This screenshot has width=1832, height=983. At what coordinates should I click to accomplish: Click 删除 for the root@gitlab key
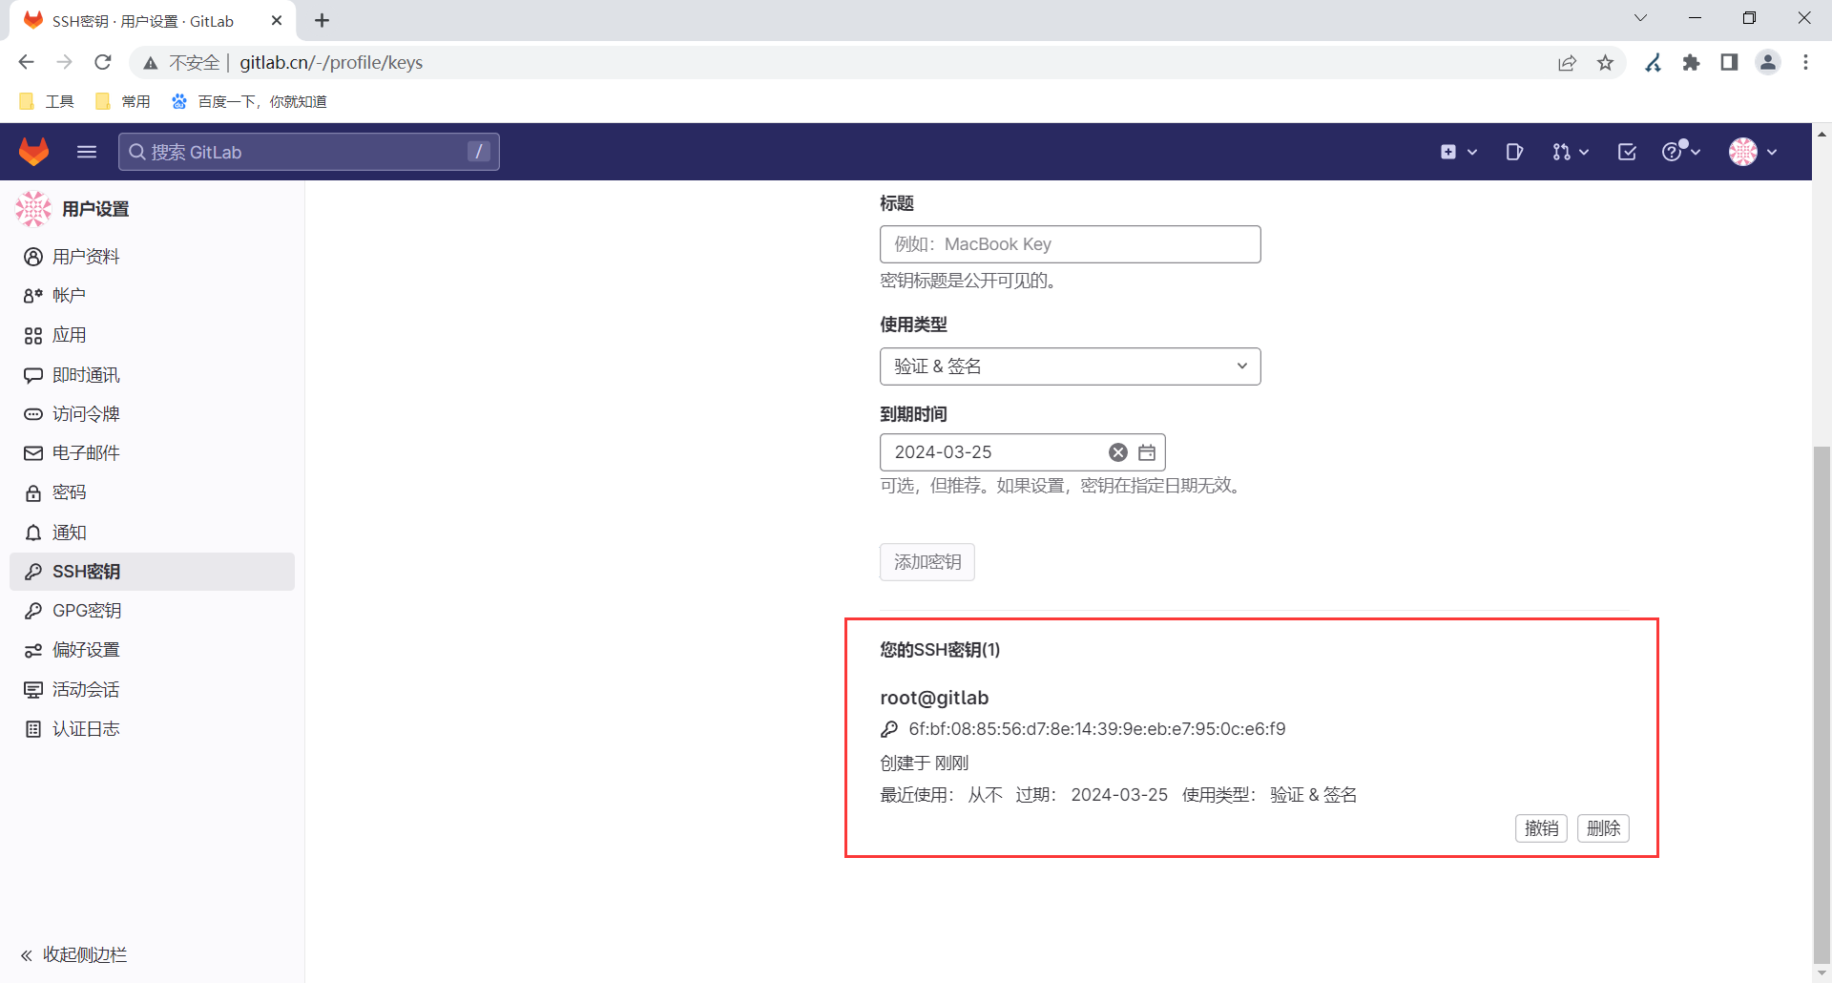[1603, 828]
